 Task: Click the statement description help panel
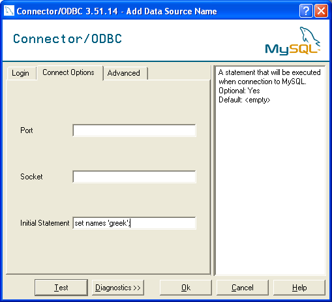(x=269, y=170)
